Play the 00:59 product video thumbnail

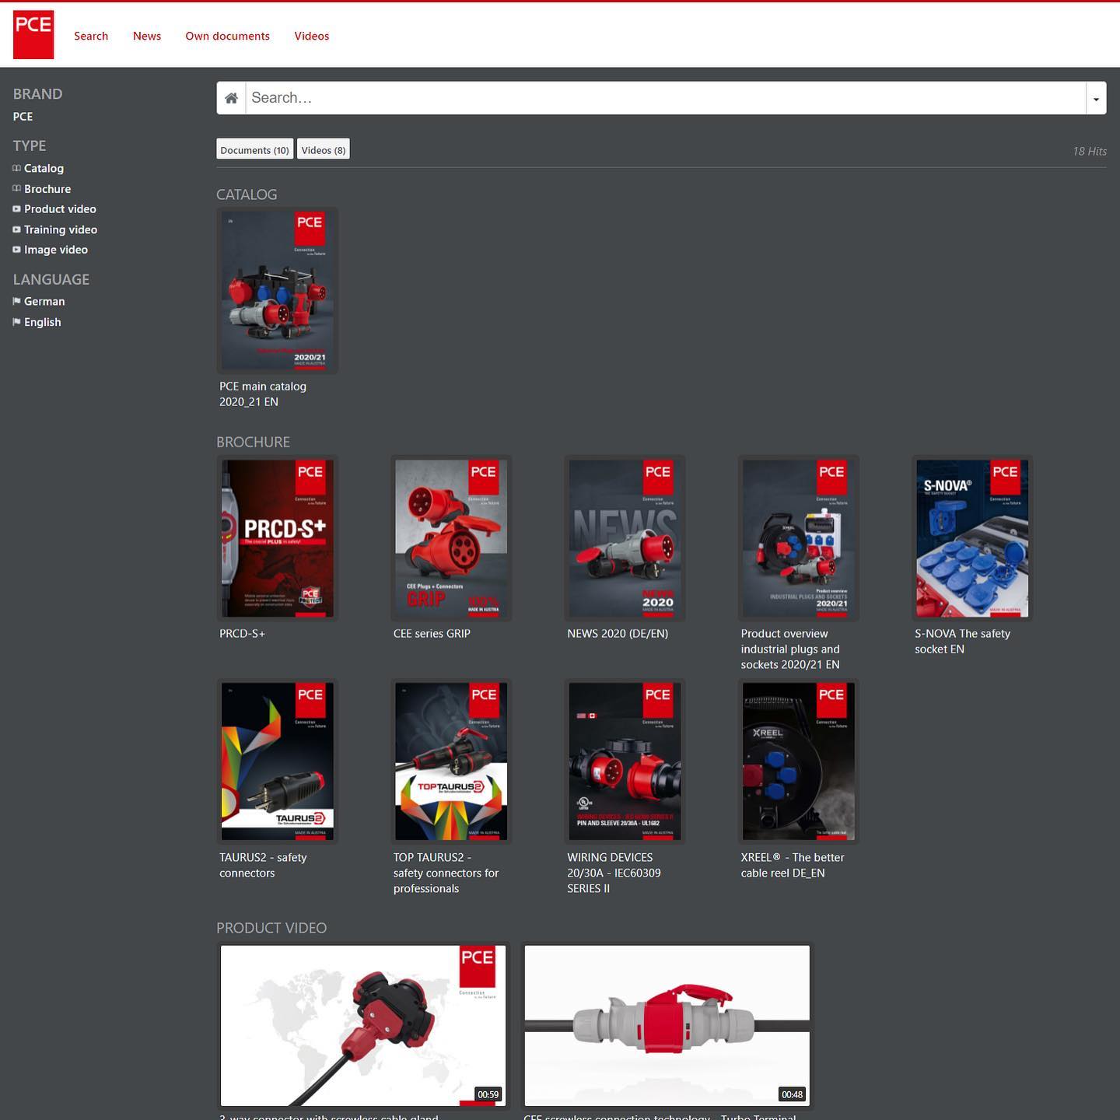363,1025
